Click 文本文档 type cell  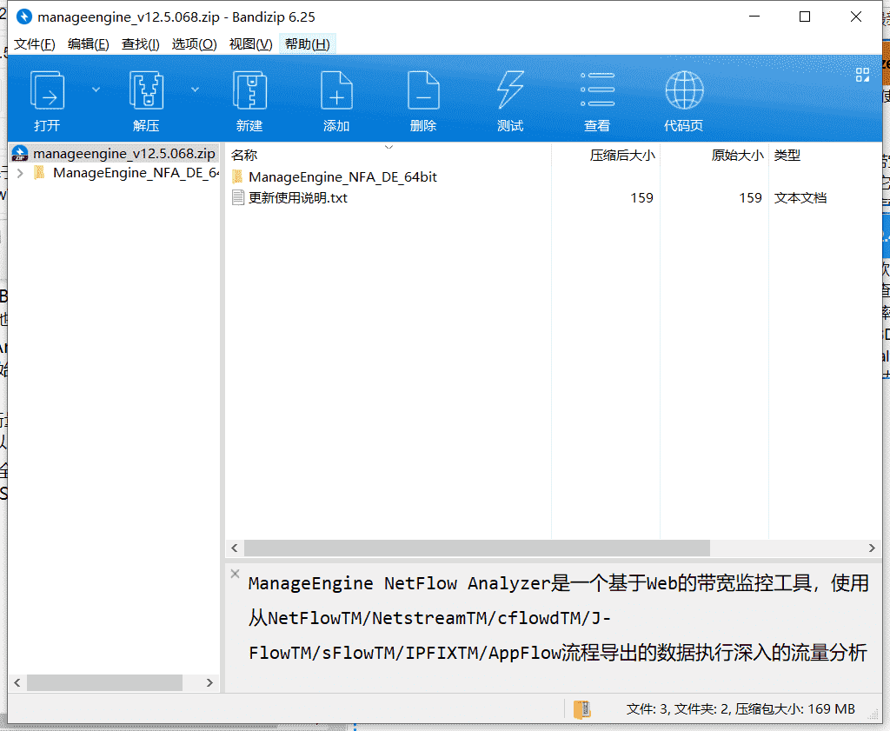[x=800, y=198]
